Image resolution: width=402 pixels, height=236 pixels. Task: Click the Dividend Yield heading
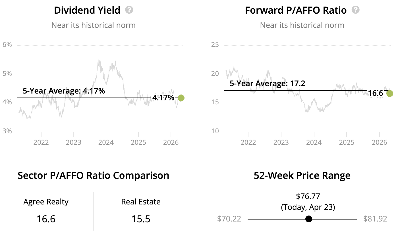(x=87, y=11)
